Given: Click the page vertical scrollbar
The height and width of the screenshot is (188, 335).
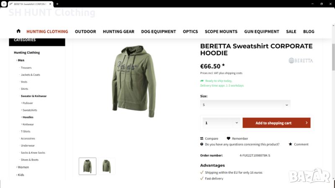Looking at the screenshot, I should [333, 57].
